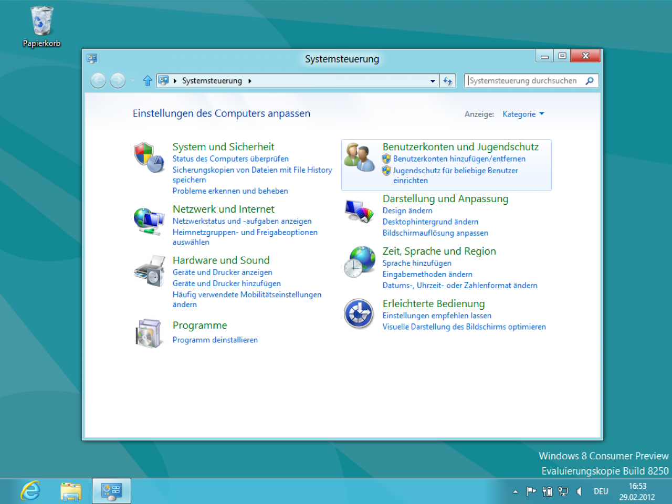
Task: Select the Systemsteuerung taskbar button
Action: pyautogui.click(x=111, y=491)
